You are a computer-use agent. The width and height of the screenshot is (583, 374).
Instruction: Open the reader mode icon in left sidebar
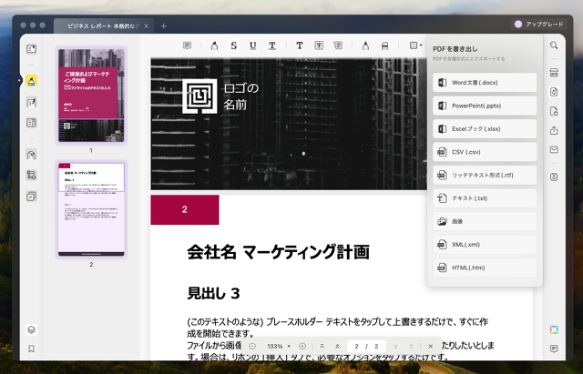coord(31,49)
